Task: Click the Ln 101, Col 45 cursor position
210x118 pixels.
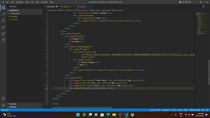Action: [156, 110]
